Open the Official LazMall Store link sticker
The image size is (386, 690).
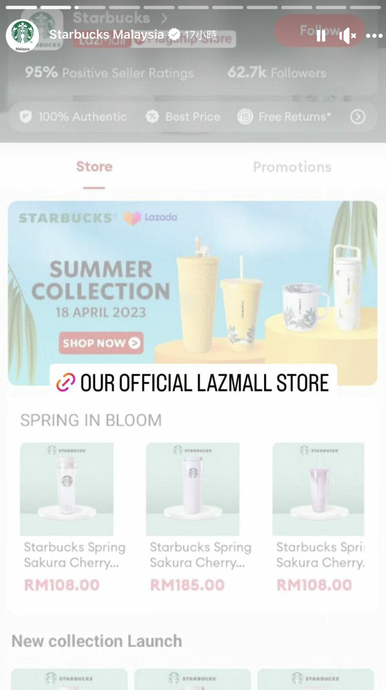[193, 382]
